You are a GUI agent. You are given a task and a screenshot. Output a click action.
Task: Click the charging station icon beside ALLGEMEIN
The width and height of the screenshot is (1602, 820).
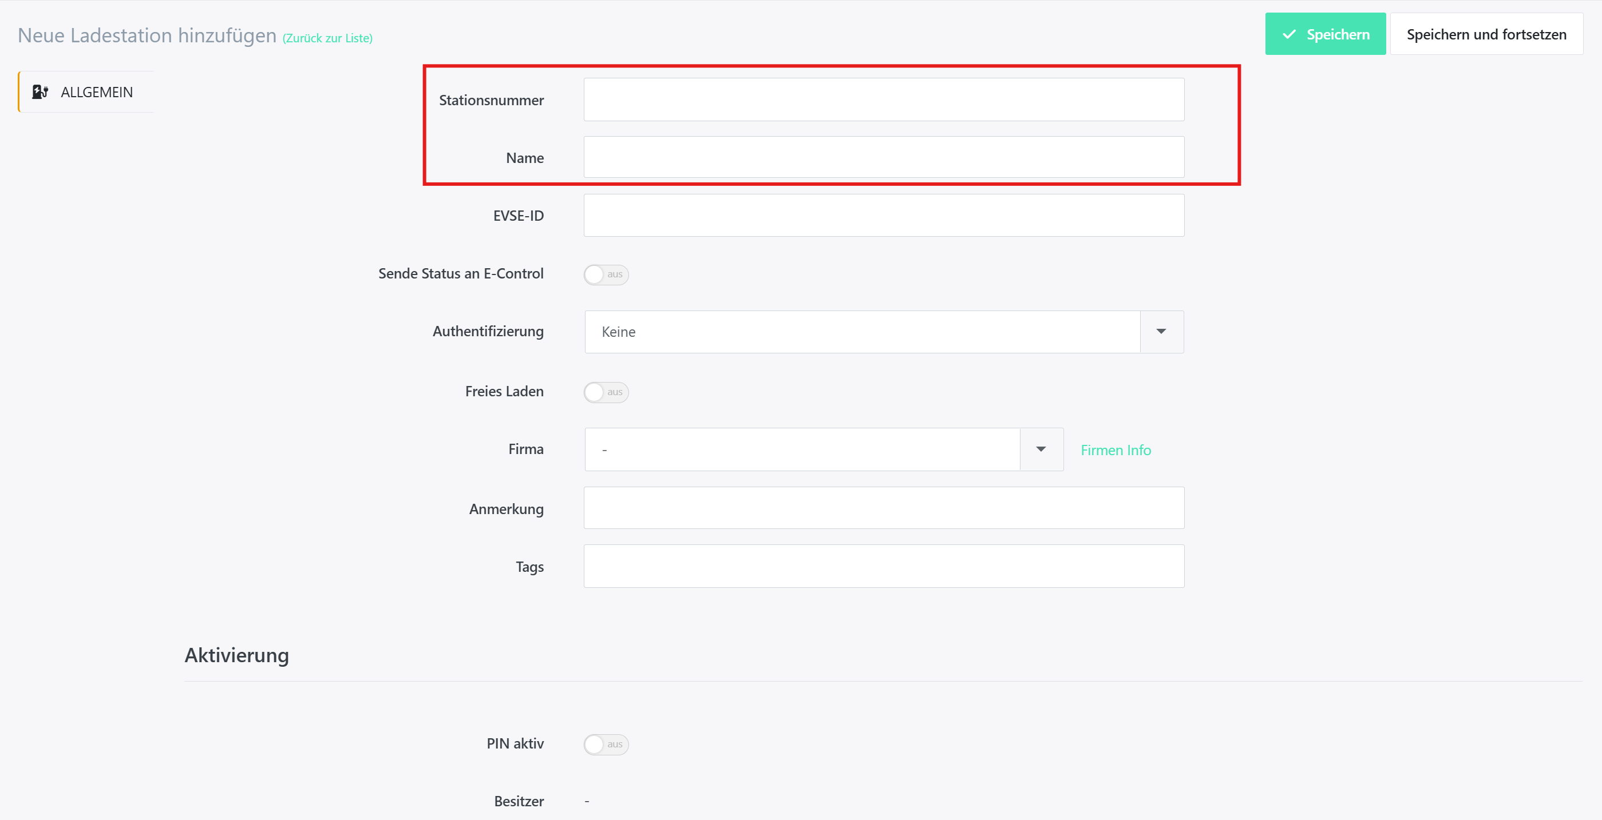[40, 92]
